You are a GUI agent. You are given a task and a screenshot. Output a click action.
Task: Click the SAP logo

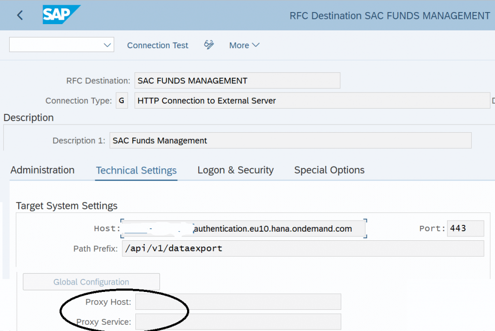pos(61,15)
